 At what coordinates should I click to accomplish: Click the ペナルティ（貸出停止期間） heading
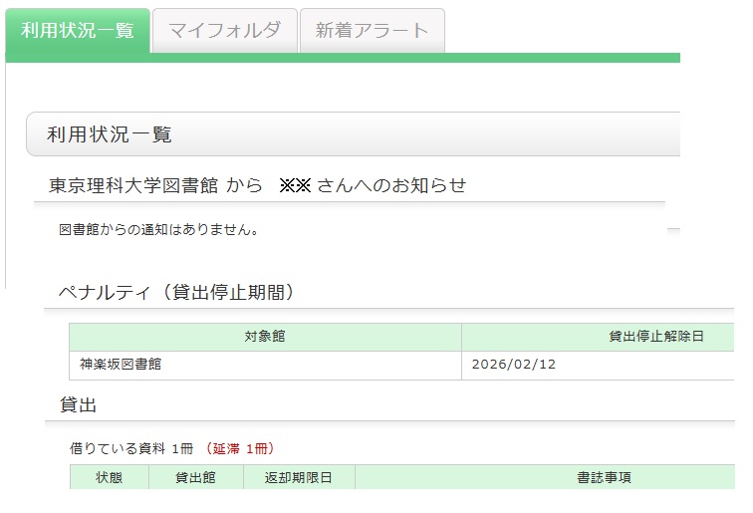175,292
